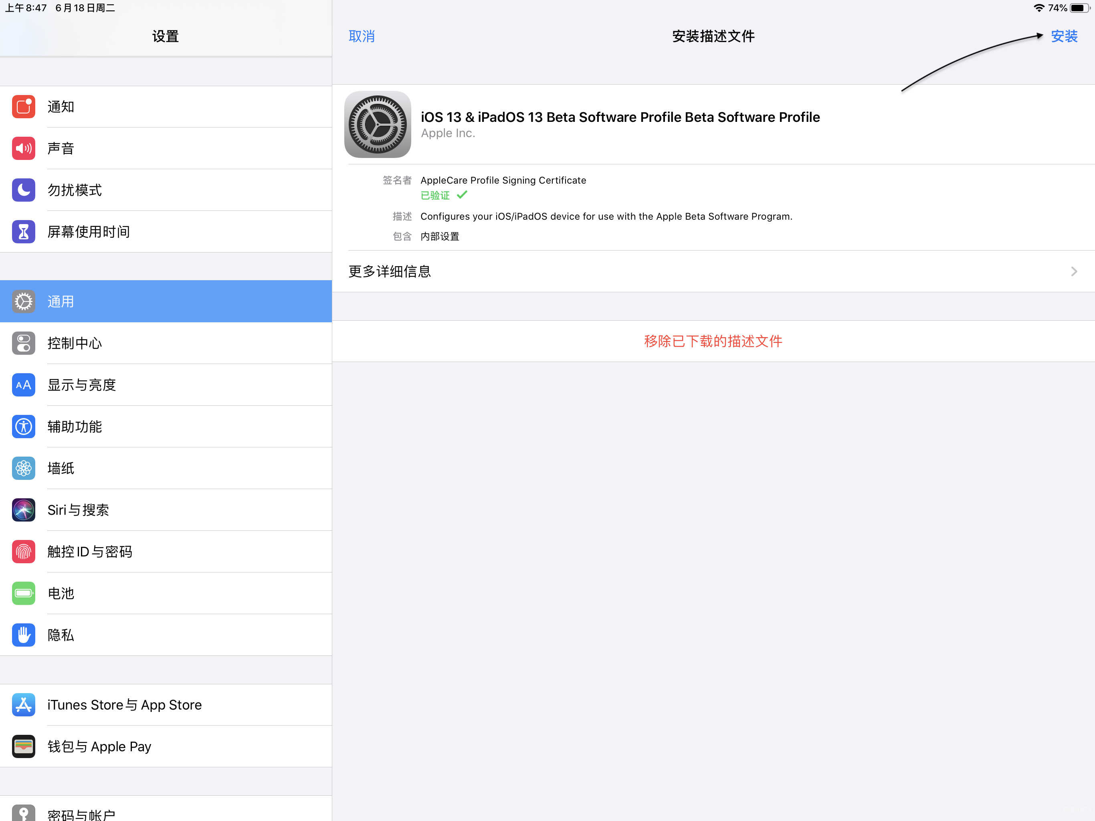Viewport: 1095px width, 821px height.
Task: Tap the Wallet (钱包) icon
Action: click(23, 746)
